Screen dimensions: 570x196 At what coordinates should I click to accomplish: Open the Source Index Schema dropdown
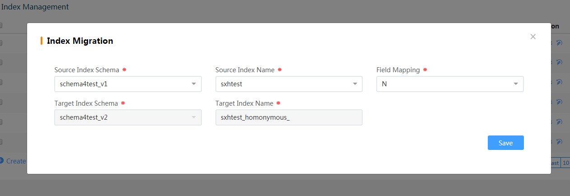pyautogui.click(x=128, y=84)
